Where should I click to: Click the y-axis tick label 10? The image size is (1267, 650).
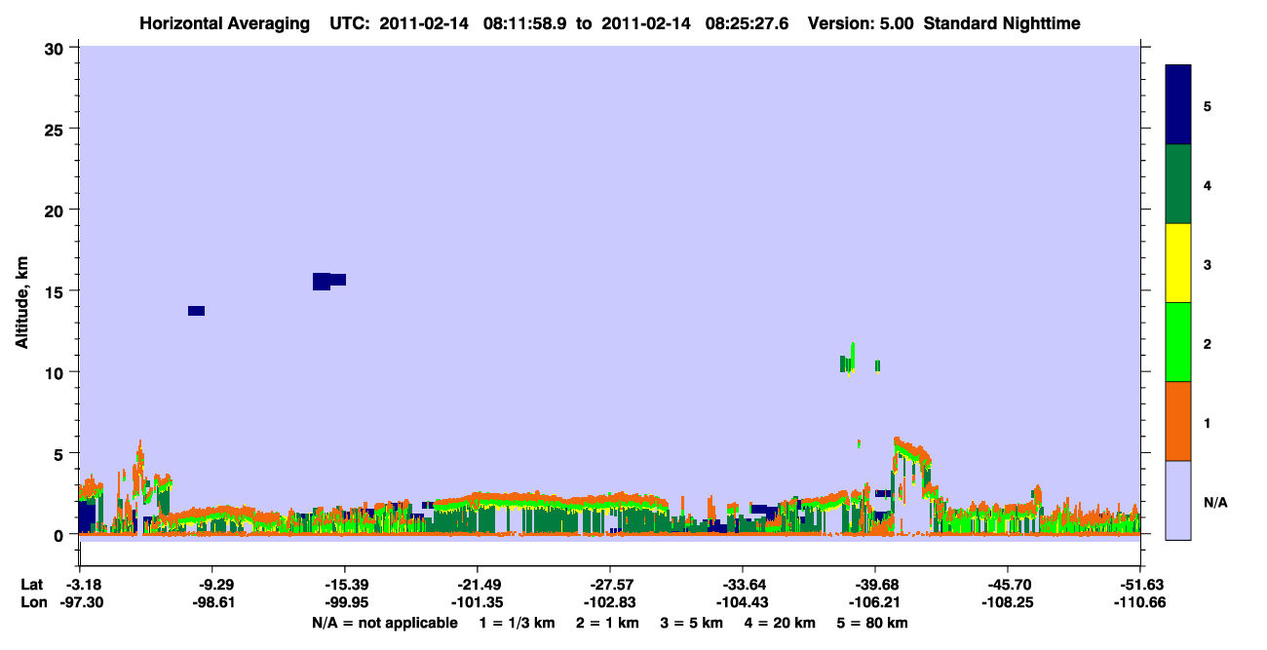pos(57,372)
